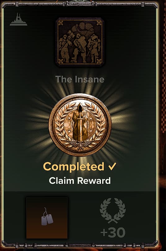Viewport: 166px width, 251px height.
Task: Click the 'Completed' status text
Action: tap(74, 167)
